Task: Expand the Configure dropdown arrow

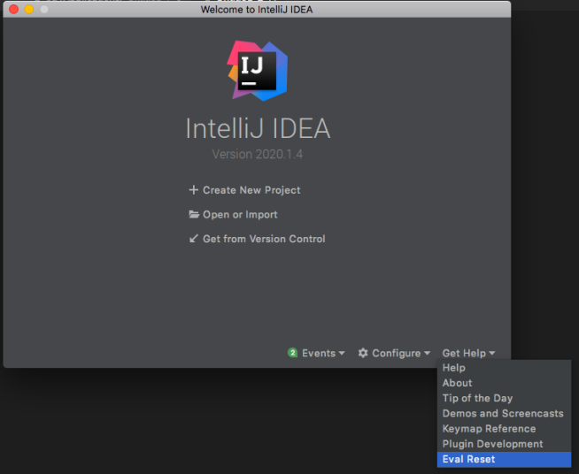Action: tap(427, 354)
